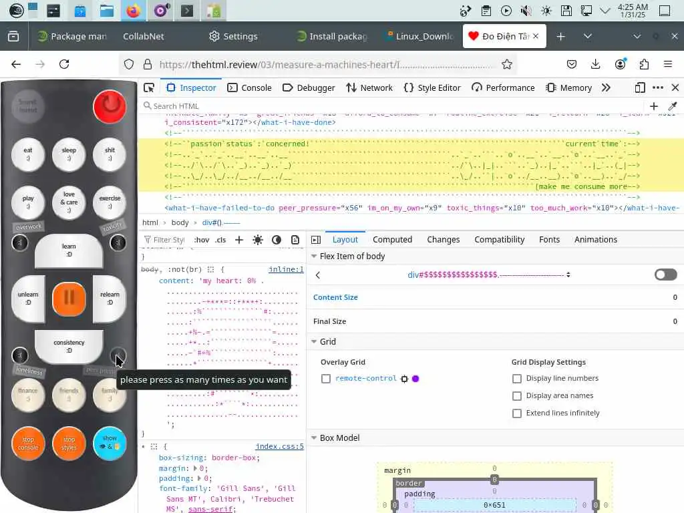Check the remote-control overlay grid checkbox
This screenshot has width=684, height=513.
[x=326, y=379]
